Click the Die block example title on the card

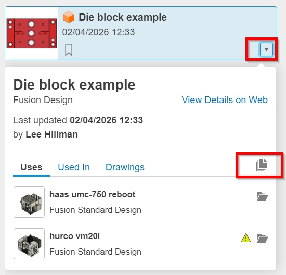(123, 17)
